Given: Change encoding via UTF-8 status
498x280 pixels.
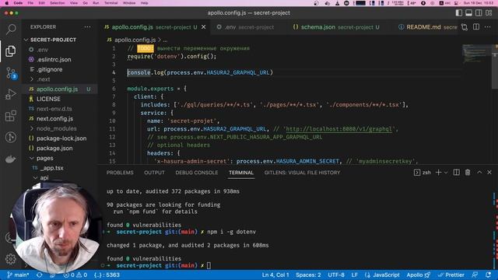Looking at the screenshot, I should (x=336, y=275).
